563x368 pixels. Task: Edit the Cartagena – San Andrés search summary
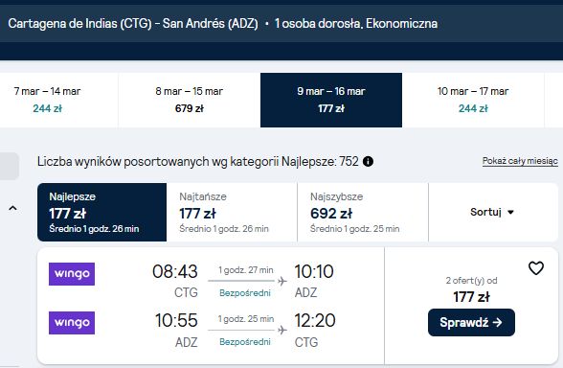(222, 24)
